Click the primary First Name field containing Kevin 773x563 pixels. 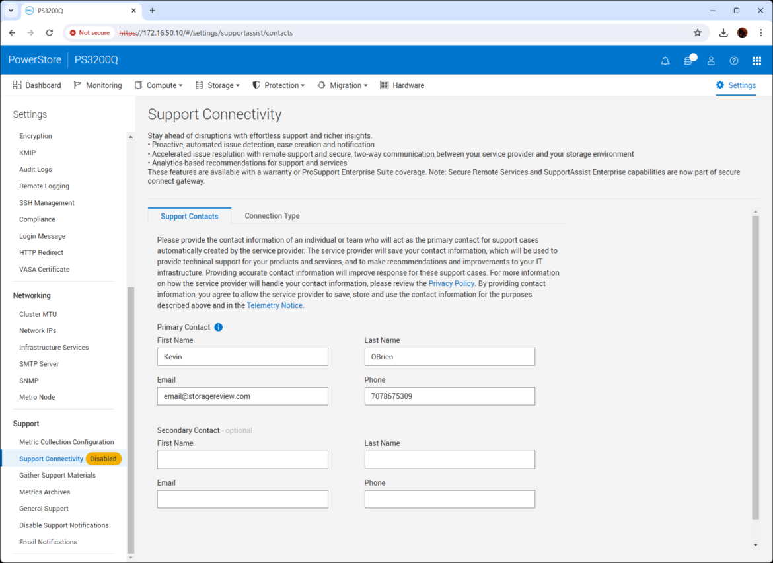click(x=242, y=357)
